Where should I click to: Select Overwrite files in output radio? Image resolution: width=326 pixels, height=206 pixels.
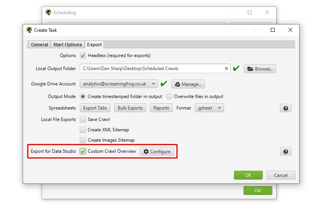click(169, 96)
